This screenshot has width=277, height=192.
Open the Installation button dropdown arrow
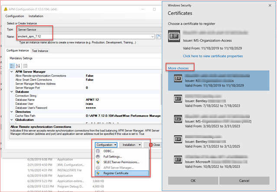tap(140, 145)
